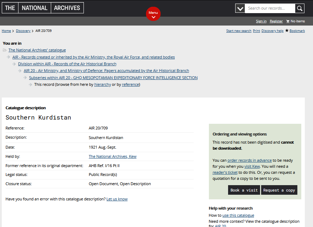Open use this catalogue link
This screenshot has width=313, height=227.
point(238,215)
